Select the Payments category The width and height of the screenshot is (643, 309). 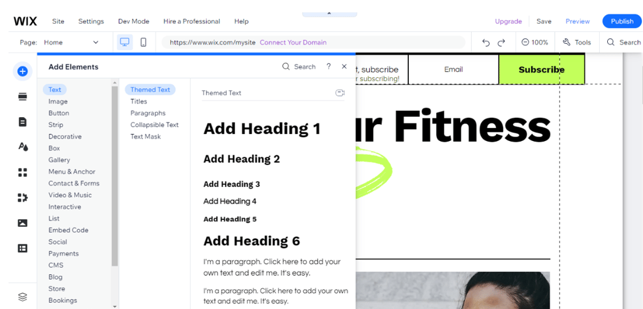pyautogui.click(x=63, y=254)
